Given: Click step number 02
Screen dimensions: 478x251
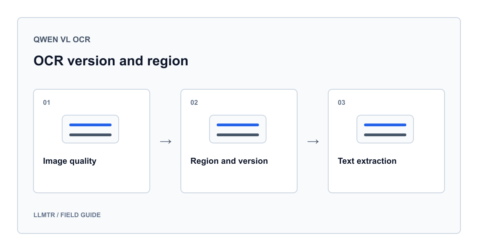Looking at the screenshot, I should (194, 103).
